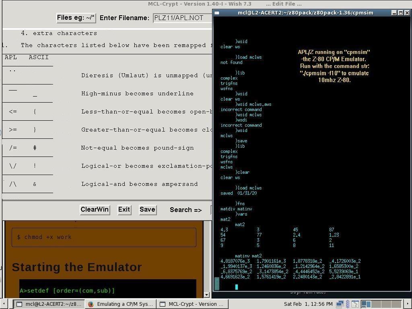
Task: Open terminal window menu icon in its title bar
Action: 216,12
